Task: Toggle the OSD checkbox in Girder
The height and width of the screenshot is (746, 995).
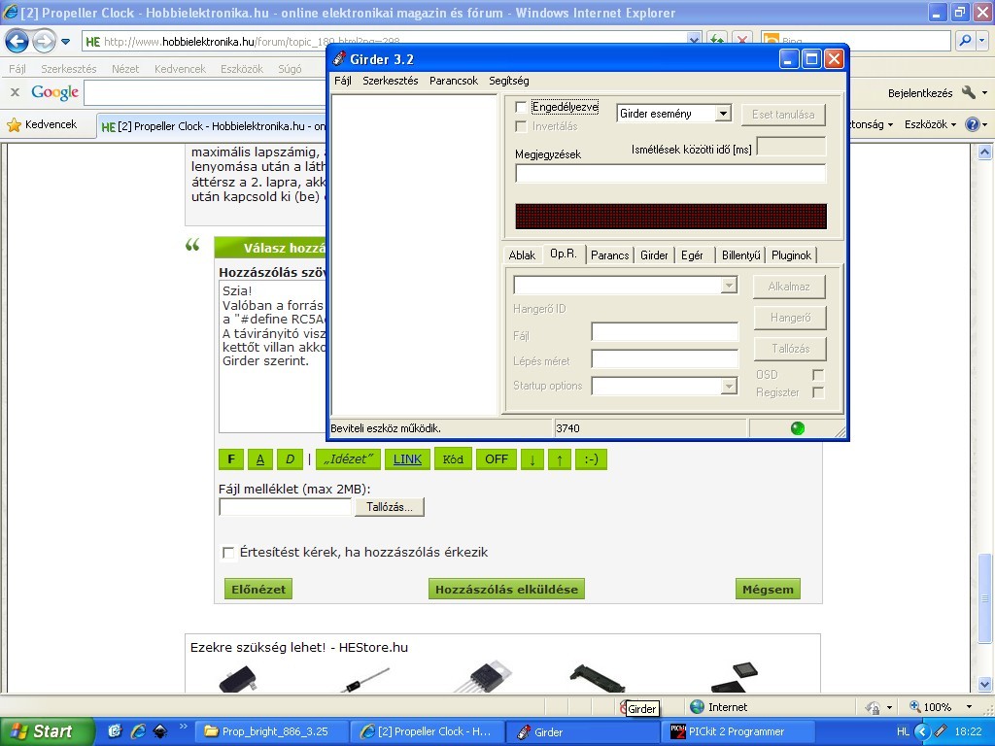Action: pos(818,375)
